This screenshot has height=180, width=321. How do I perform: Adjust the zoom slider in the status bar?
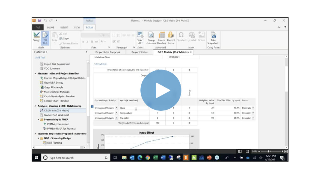pos(269,151)
